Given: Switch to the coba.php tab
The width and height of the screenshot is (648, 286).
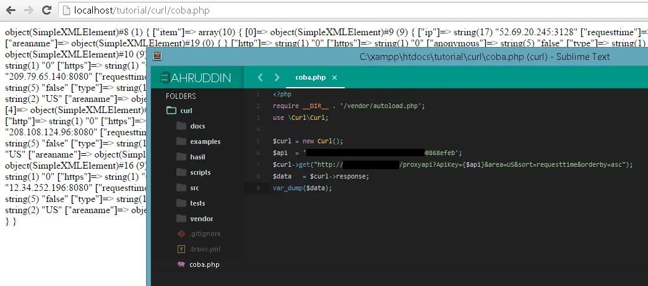Looking at the screenshot, I should pos(310,78).
